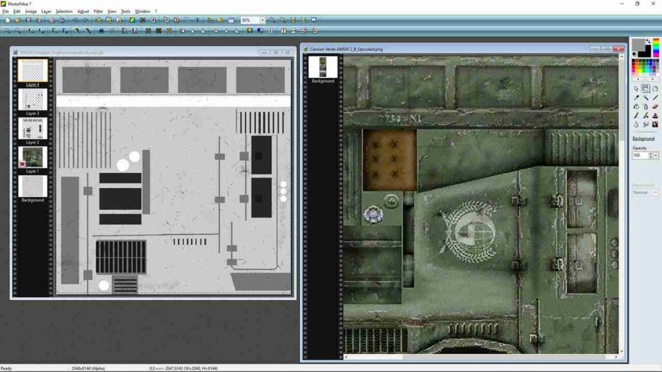Open the Opacity dropdown arrow
Screen dimensions: 662x372
pyautogui.click(x=656, y=156)
